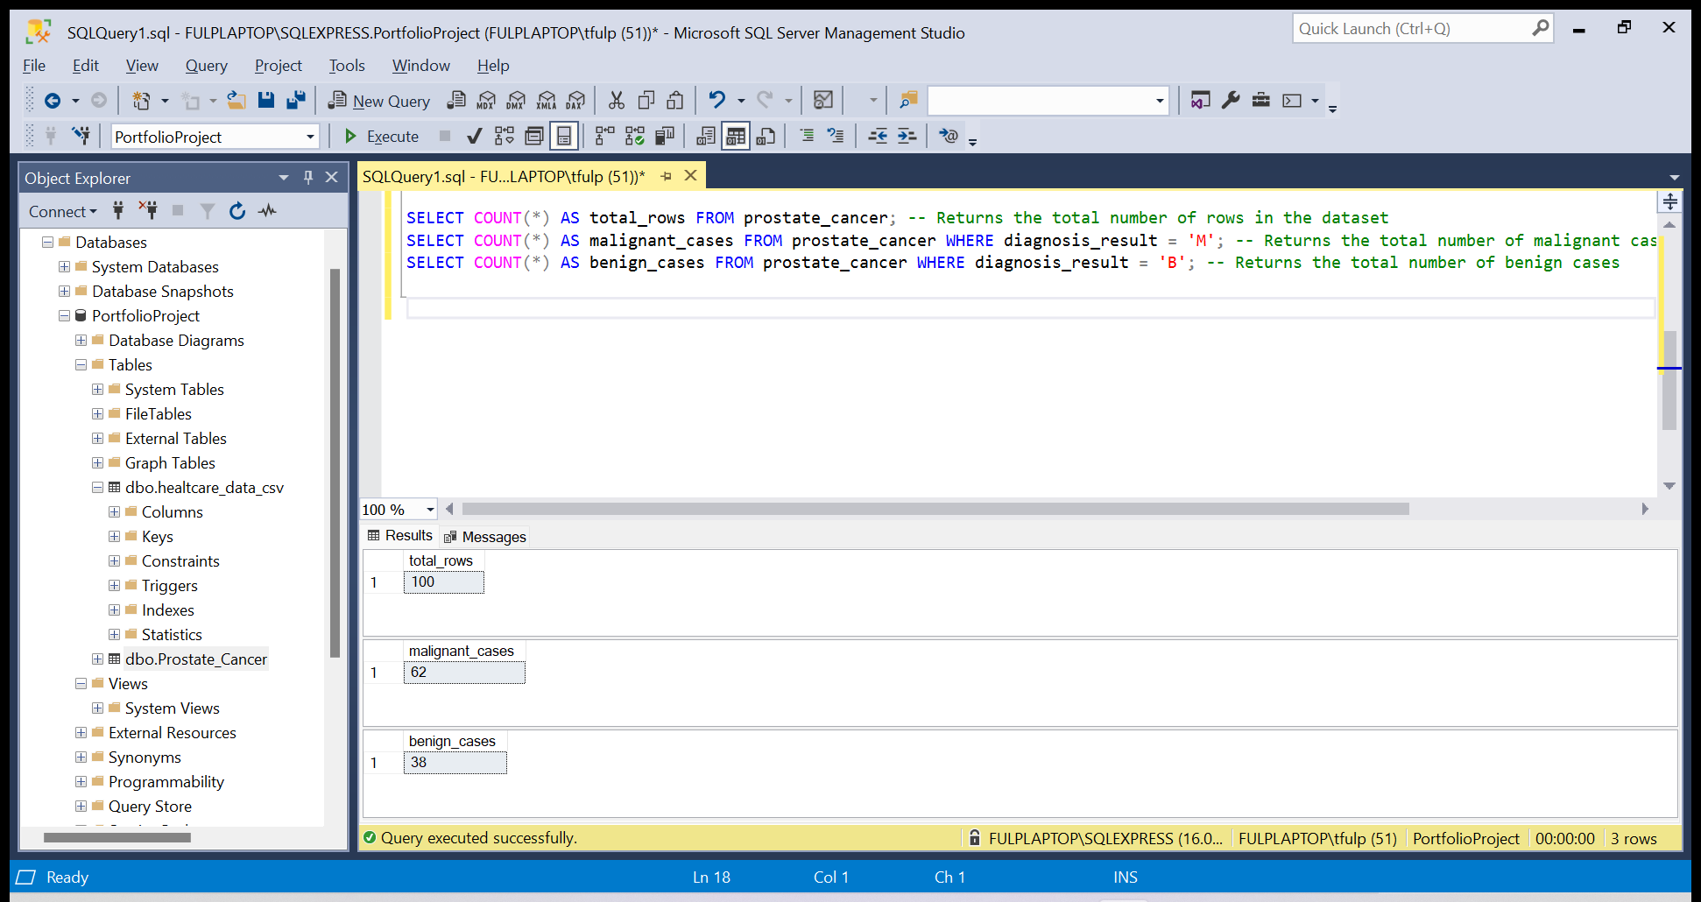Expand the dbo.Prostate_Cancer table
This screenshot has height=902, width=1701.
click(x=97, y=659)
